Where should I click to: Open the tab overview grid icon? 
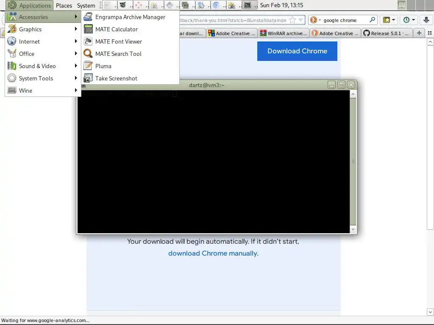[430, 33]
